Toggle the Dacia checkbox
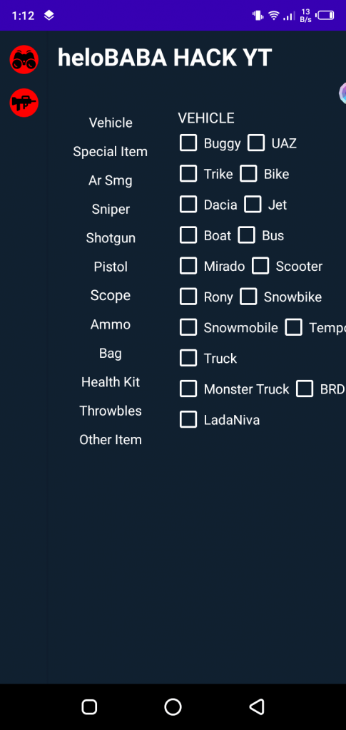 188,205
